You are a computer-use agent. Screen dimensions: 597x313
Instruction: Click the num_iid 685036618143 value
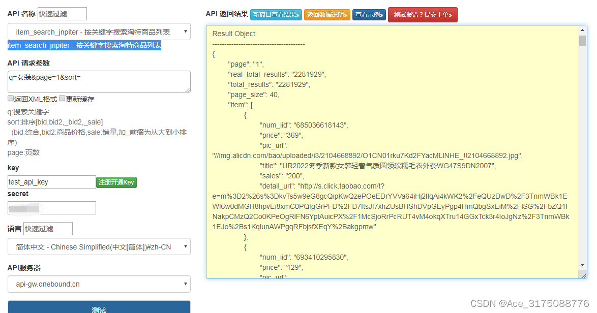[320, 125]
